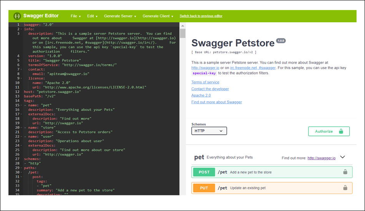The image size is (365, 211).
Task: Click the editor scrollbar up arrow
Action: tap(183, 26)
